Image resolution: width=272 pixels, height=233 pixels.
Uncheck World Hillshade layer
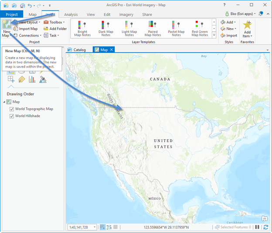pos(12,116)
